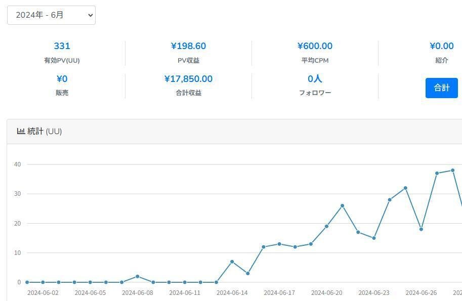Click the 40 y-axis label
Screen dimensions: 462x301
click(17, 164)
